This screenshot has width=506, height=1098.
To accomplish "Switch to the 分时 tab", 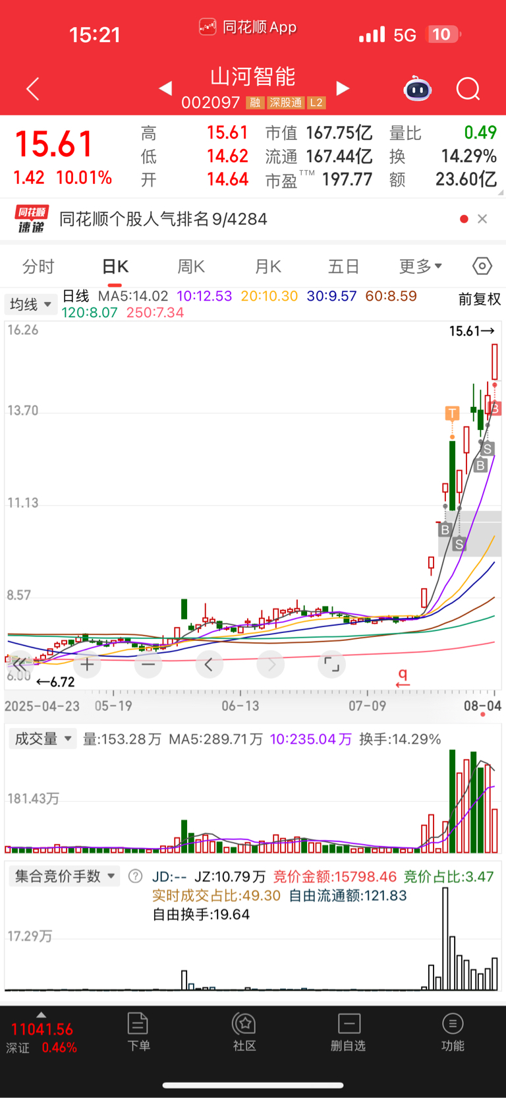I will tap(38, 266).
